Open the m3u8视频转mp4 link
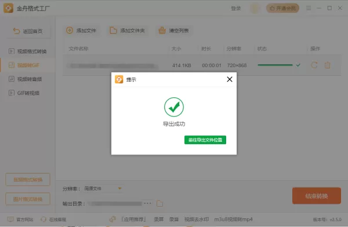348x227 pixels. coord(233,219)
